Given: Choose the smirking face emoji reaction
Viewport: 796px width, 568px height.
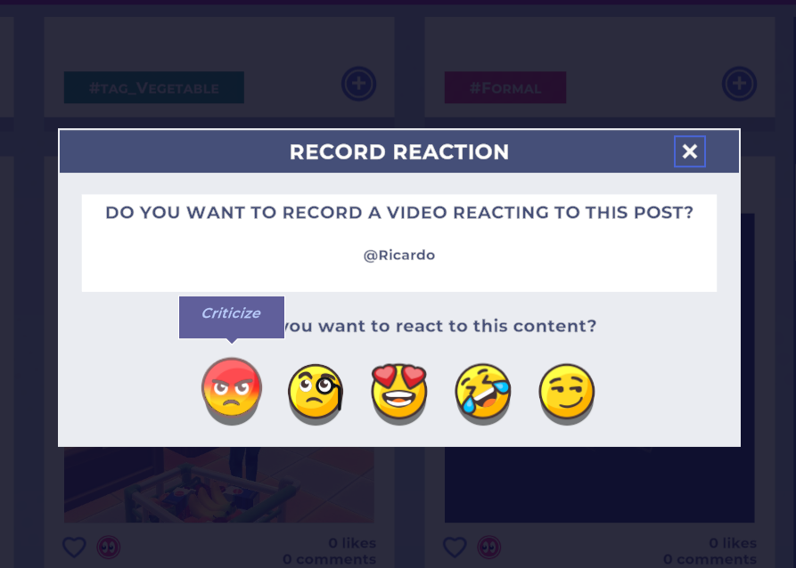Looking at the screenshot, I should (567, 391).
